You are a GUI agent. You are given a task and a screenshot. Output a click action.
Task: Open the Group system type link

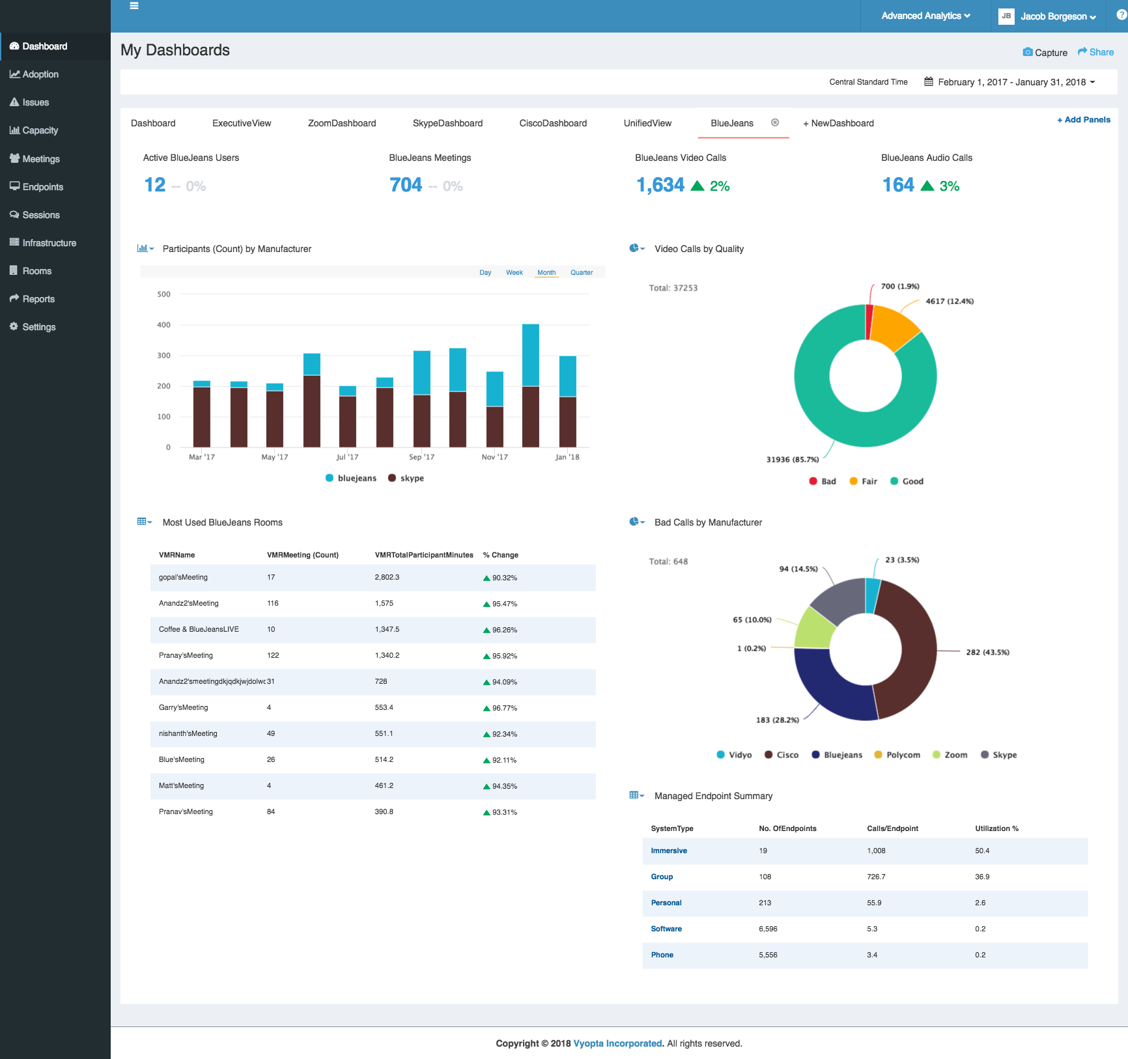click(662, 877)
